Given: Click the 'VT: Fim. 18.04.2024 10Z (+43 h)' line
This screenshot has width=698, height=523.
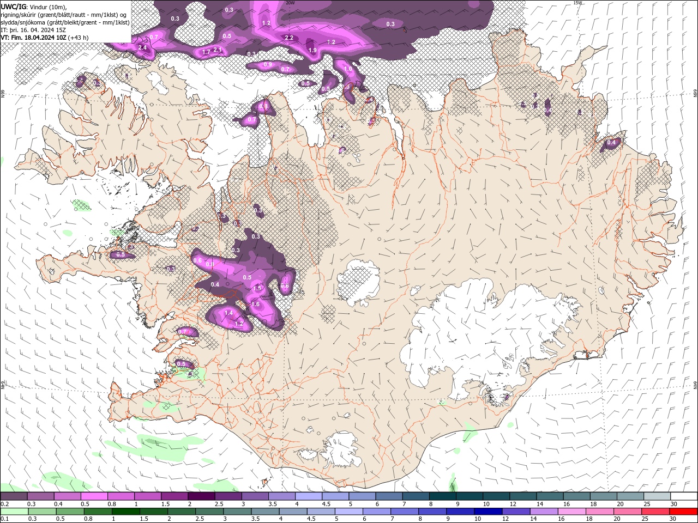Looking at the screenshot, I should pos(45,38).
